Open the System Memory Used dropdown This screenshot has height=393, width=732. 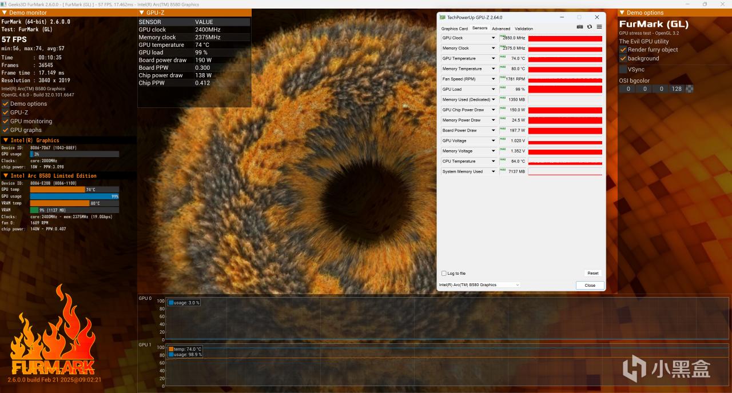[494, 171]
